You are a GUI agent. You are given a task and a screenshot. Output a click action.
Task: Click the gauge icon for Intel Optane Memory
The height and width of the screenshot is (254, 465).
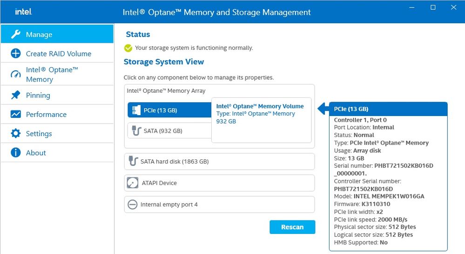tap(16, 74)
